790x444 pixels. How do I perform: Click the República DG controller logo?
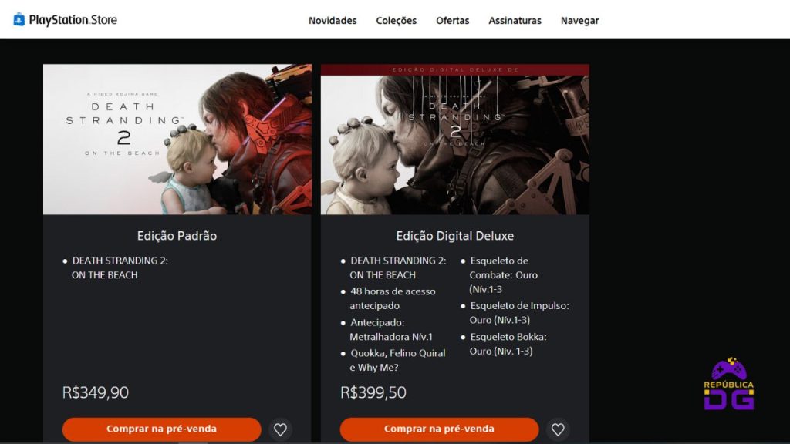[x=728, y=384]
